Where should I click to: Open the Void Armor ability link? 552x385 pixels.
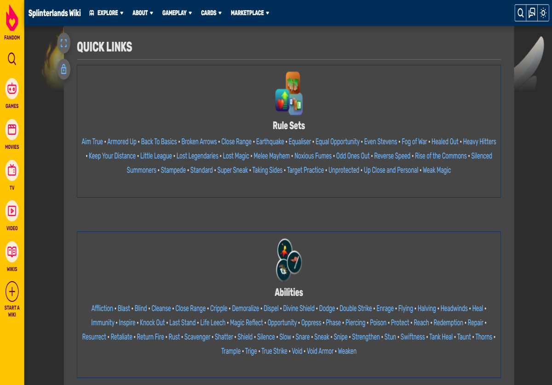(320, 351)
